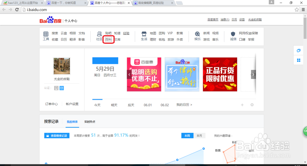Screen dimensions: 307x166
Task: Open 百度首页 link in header
Action: (x=213, y=20)
